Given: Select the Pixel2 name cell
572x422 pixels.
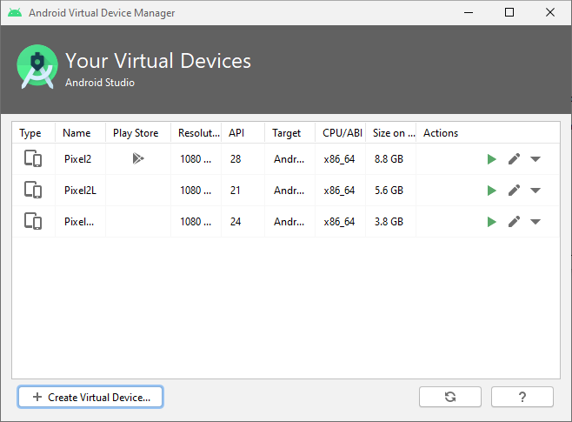Looking at the screenshot, I should click(80, 159).
